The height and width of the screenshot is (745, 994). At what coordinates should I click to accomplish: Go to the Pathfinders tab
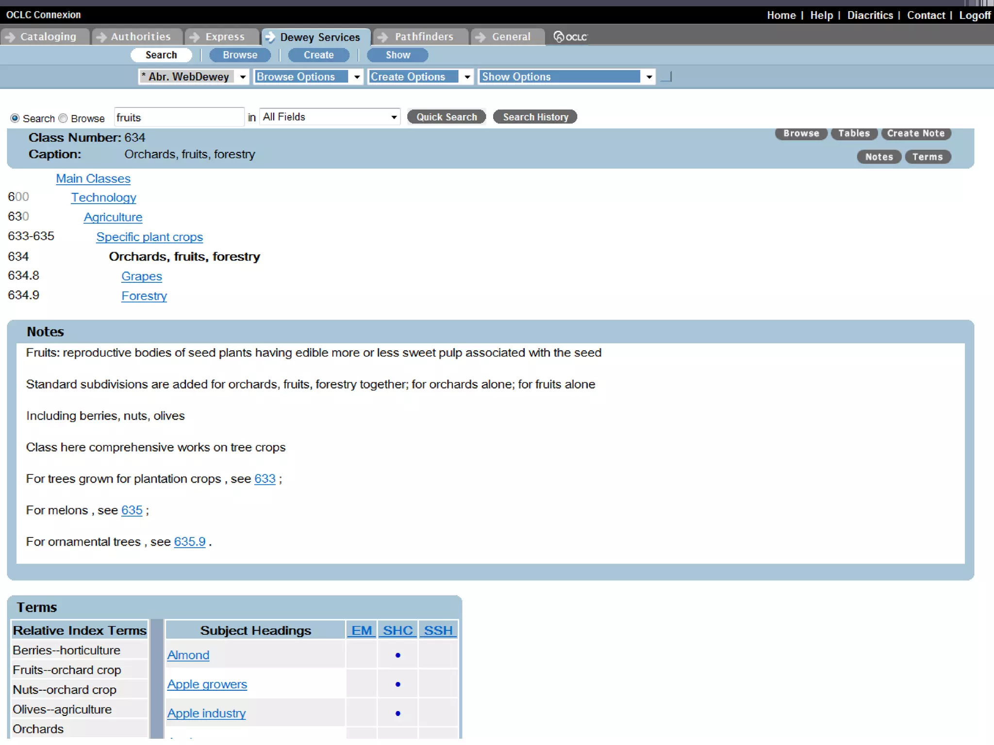coord(423,37)
